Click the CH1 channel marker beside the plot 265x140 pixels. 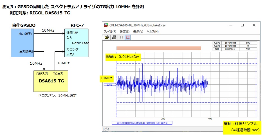[x=110, y=84]
